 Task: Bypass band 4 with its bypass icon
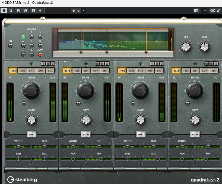[216, 64]
